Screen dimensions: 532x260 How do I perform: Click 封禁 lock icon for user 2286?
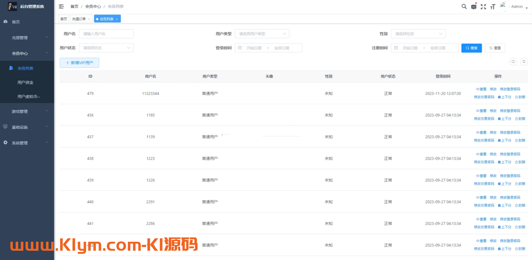pos(517,227)
